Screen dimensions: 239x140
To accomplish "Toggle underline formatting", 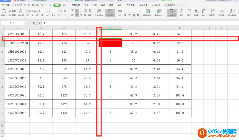I will (x=37, y=15).
